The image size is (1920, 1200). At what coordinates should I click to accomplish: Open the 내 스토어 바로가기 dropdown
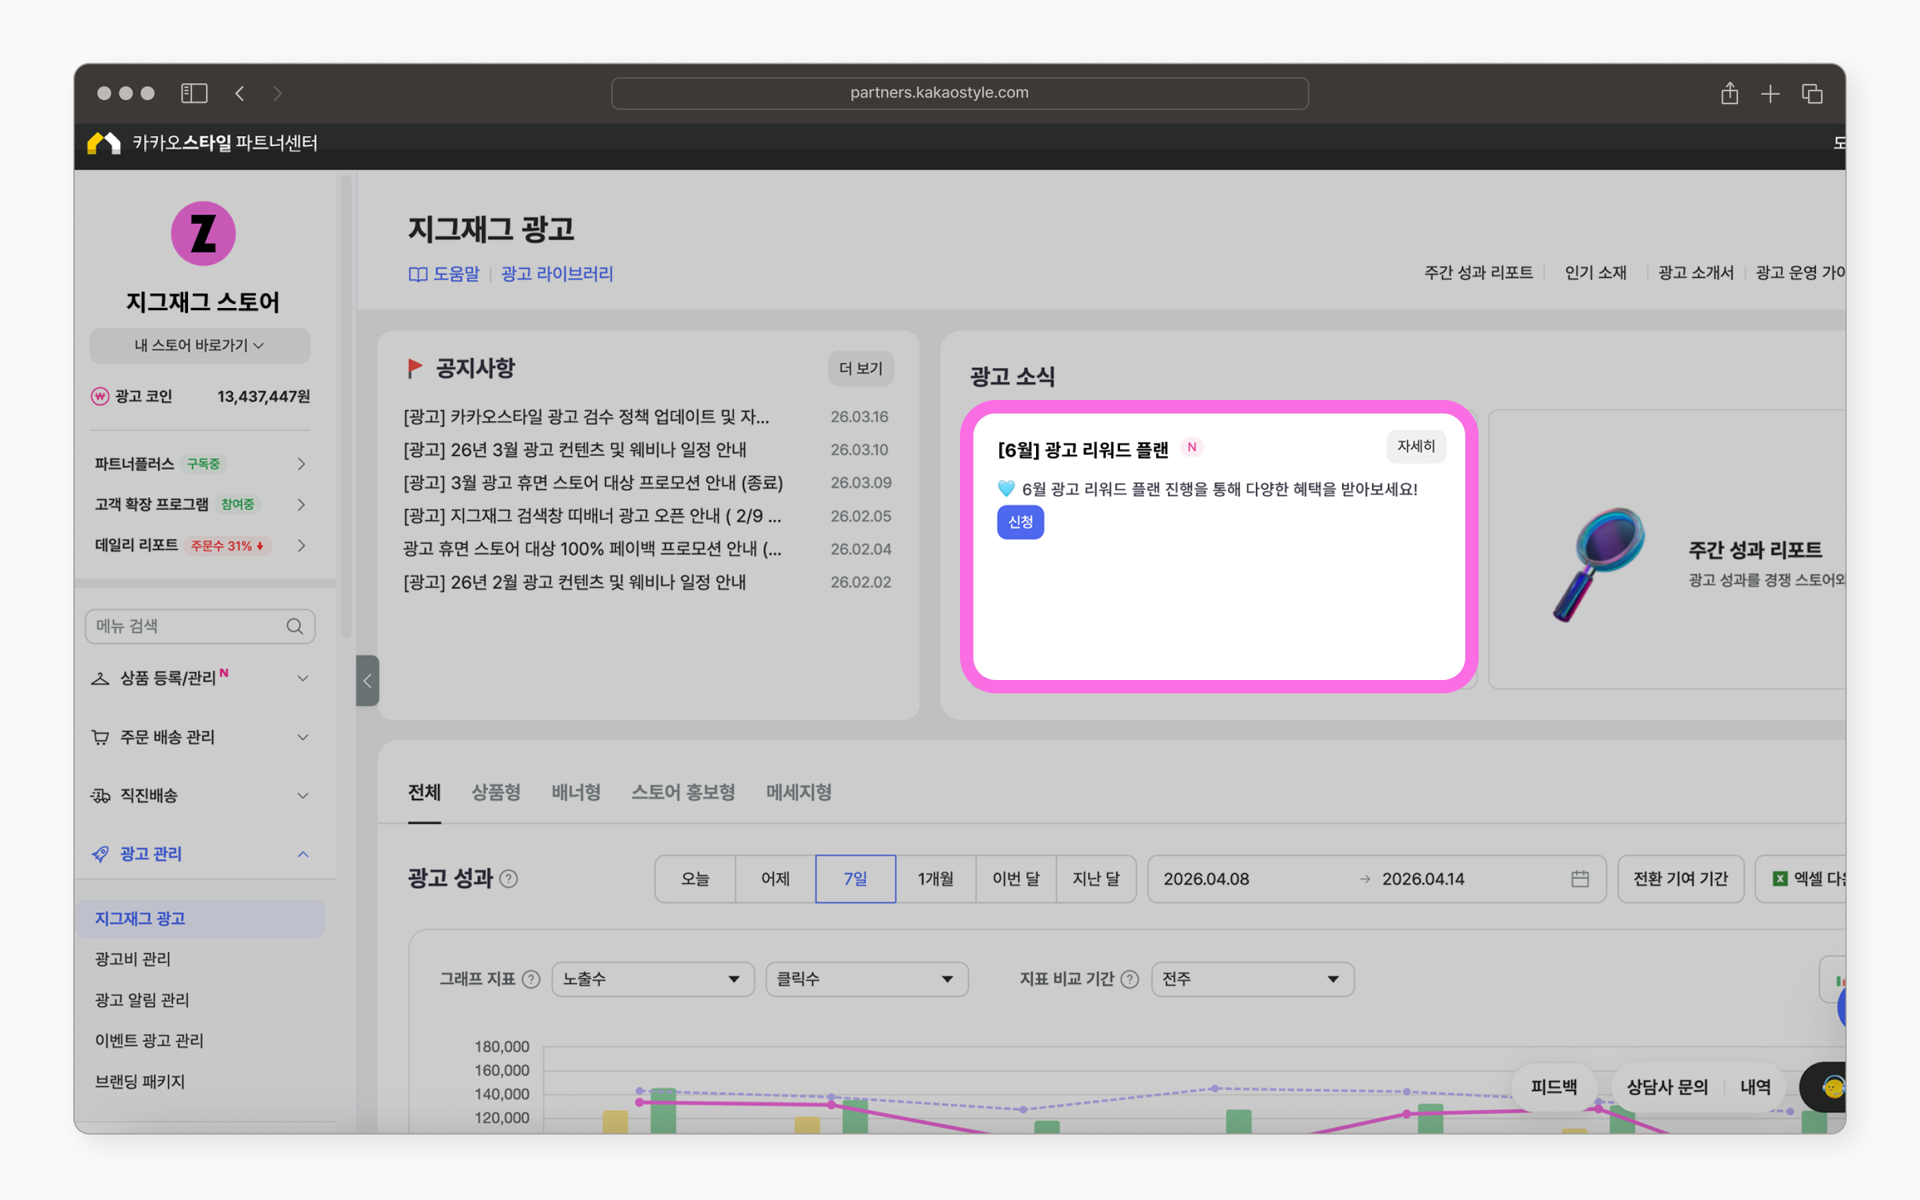click(x=200, y=345)
